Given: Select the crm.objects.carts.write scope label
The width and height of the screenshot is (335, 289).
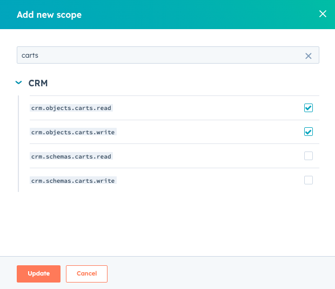Looking at the screenshot, I should point(73,132).
